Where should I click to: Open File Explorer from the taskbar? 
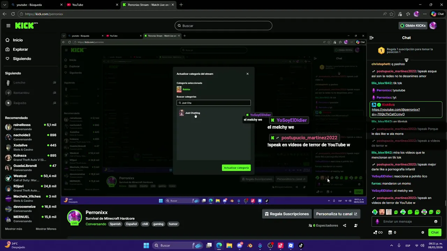coord(229,245)
